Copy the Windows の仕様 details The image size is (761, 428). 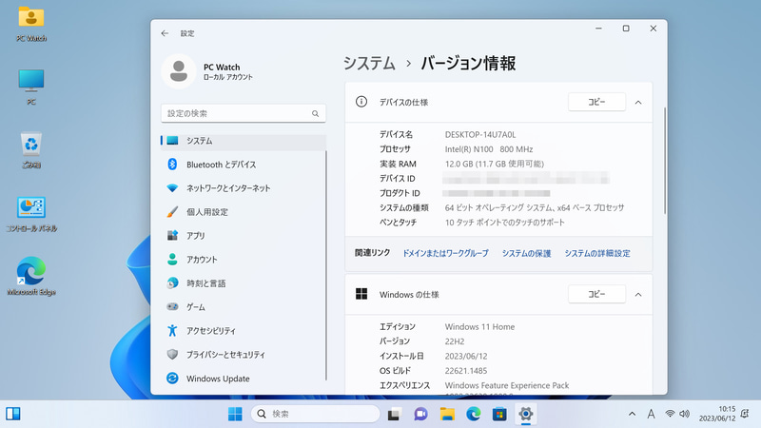[x=596, y=294]
